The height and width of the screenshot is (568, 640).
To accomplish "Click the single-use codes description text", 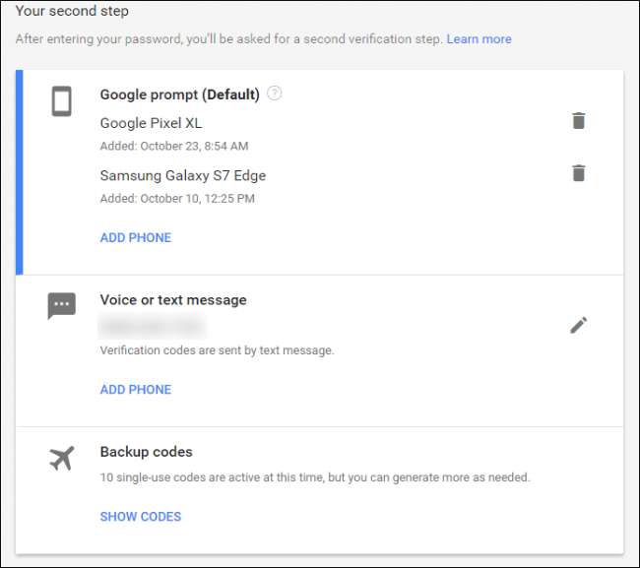I will pos(314,477).
